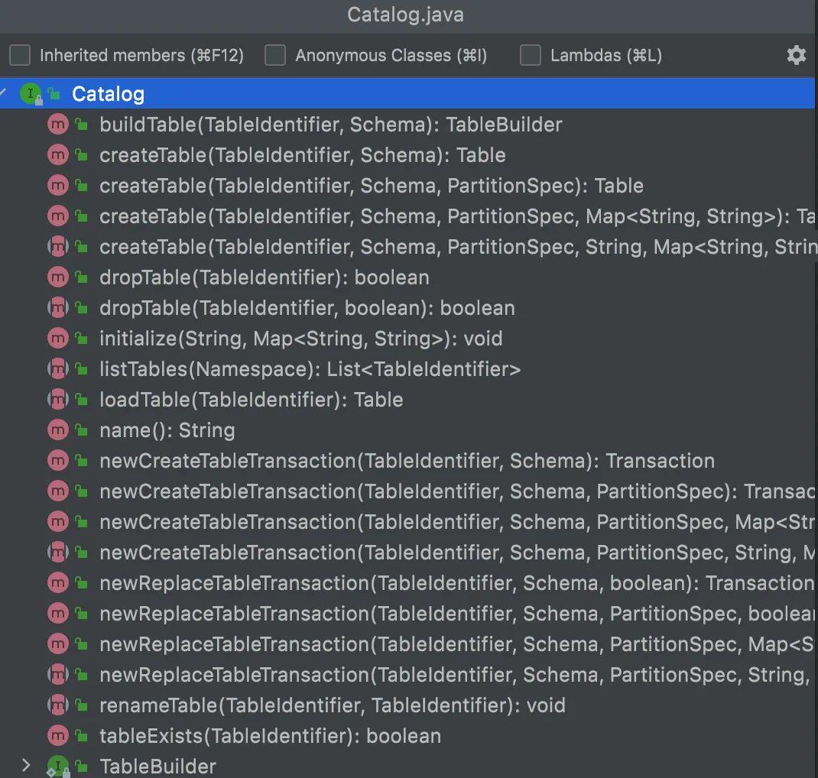This screenshot has height=778, width=818.
Task: Click method icon of newReplaceTableTransaction(TableIdentifier, Schema, PartitionSpec, boolea
Action: coord(58,613)
